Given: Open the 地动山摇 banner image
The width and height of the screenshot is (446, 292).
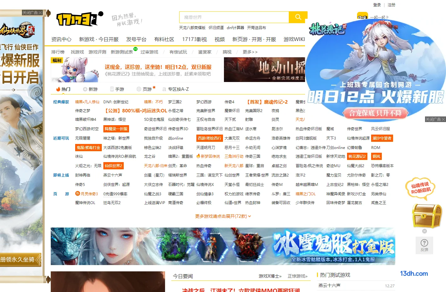Looking at the screenshot, I should [x=264, y=70].
